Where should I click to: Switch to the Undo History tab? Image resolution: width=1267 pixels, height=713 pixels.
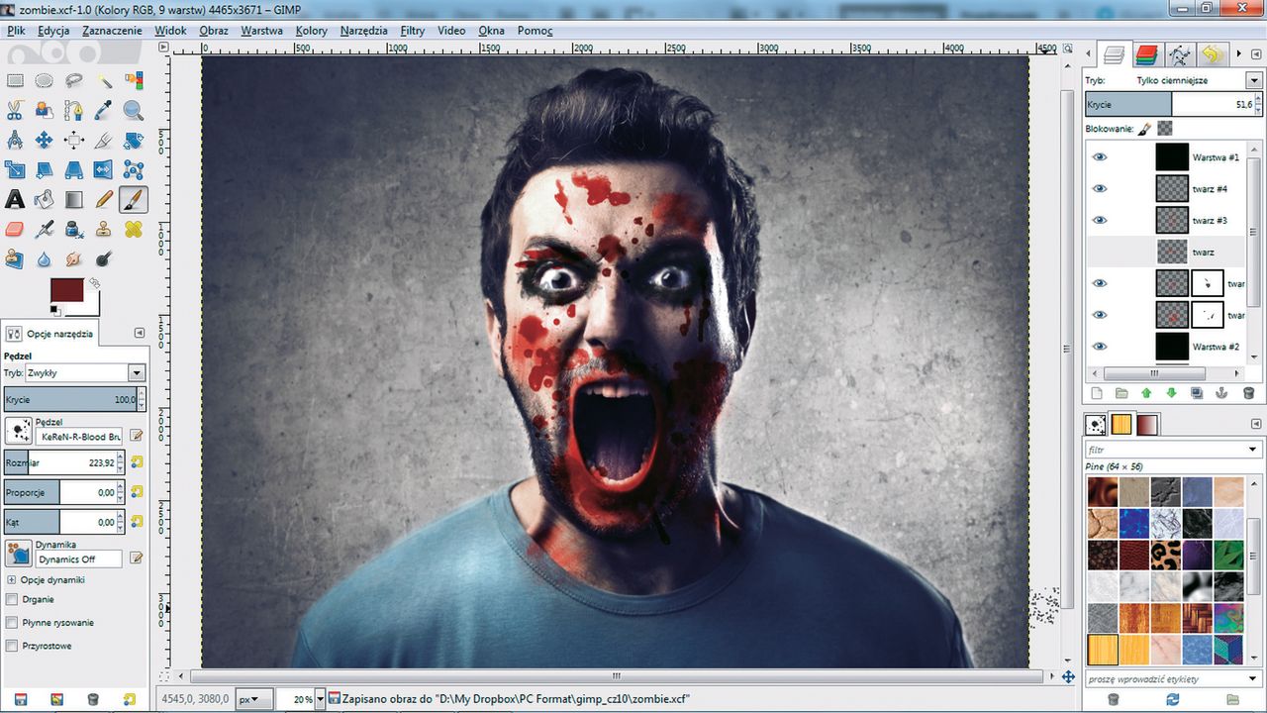click(x=1211, y=54)
